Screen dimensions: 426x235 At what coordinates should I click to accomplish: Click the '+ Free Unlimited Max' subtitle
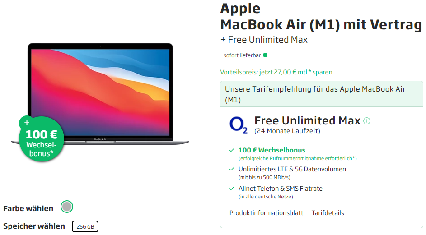coord(264,40)
